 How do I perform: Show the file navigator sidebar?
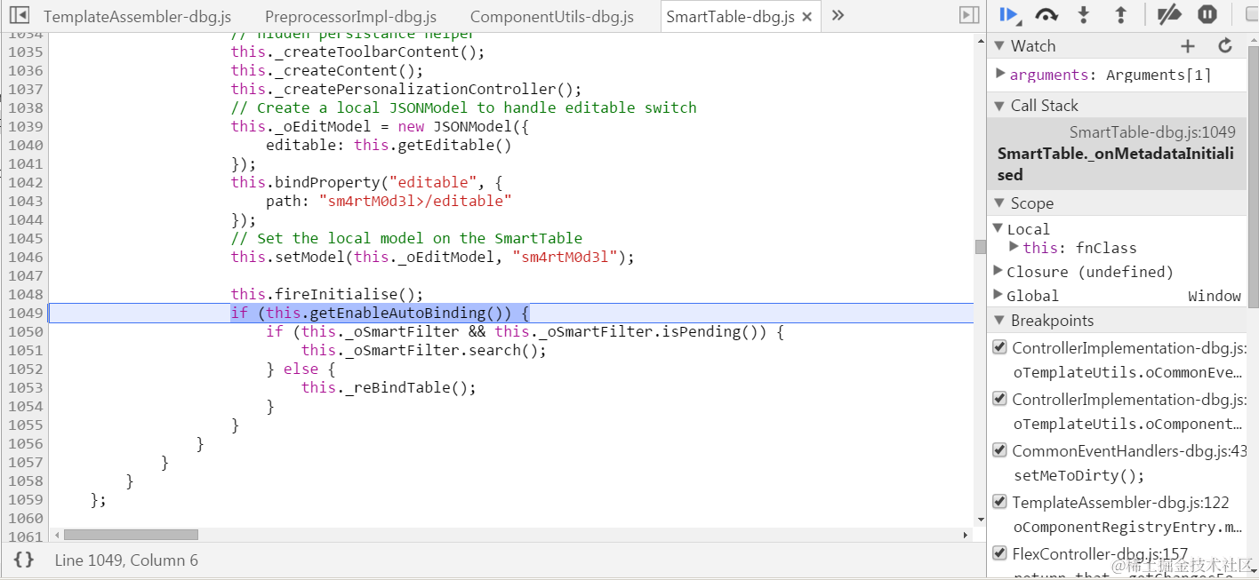(19, 15)
